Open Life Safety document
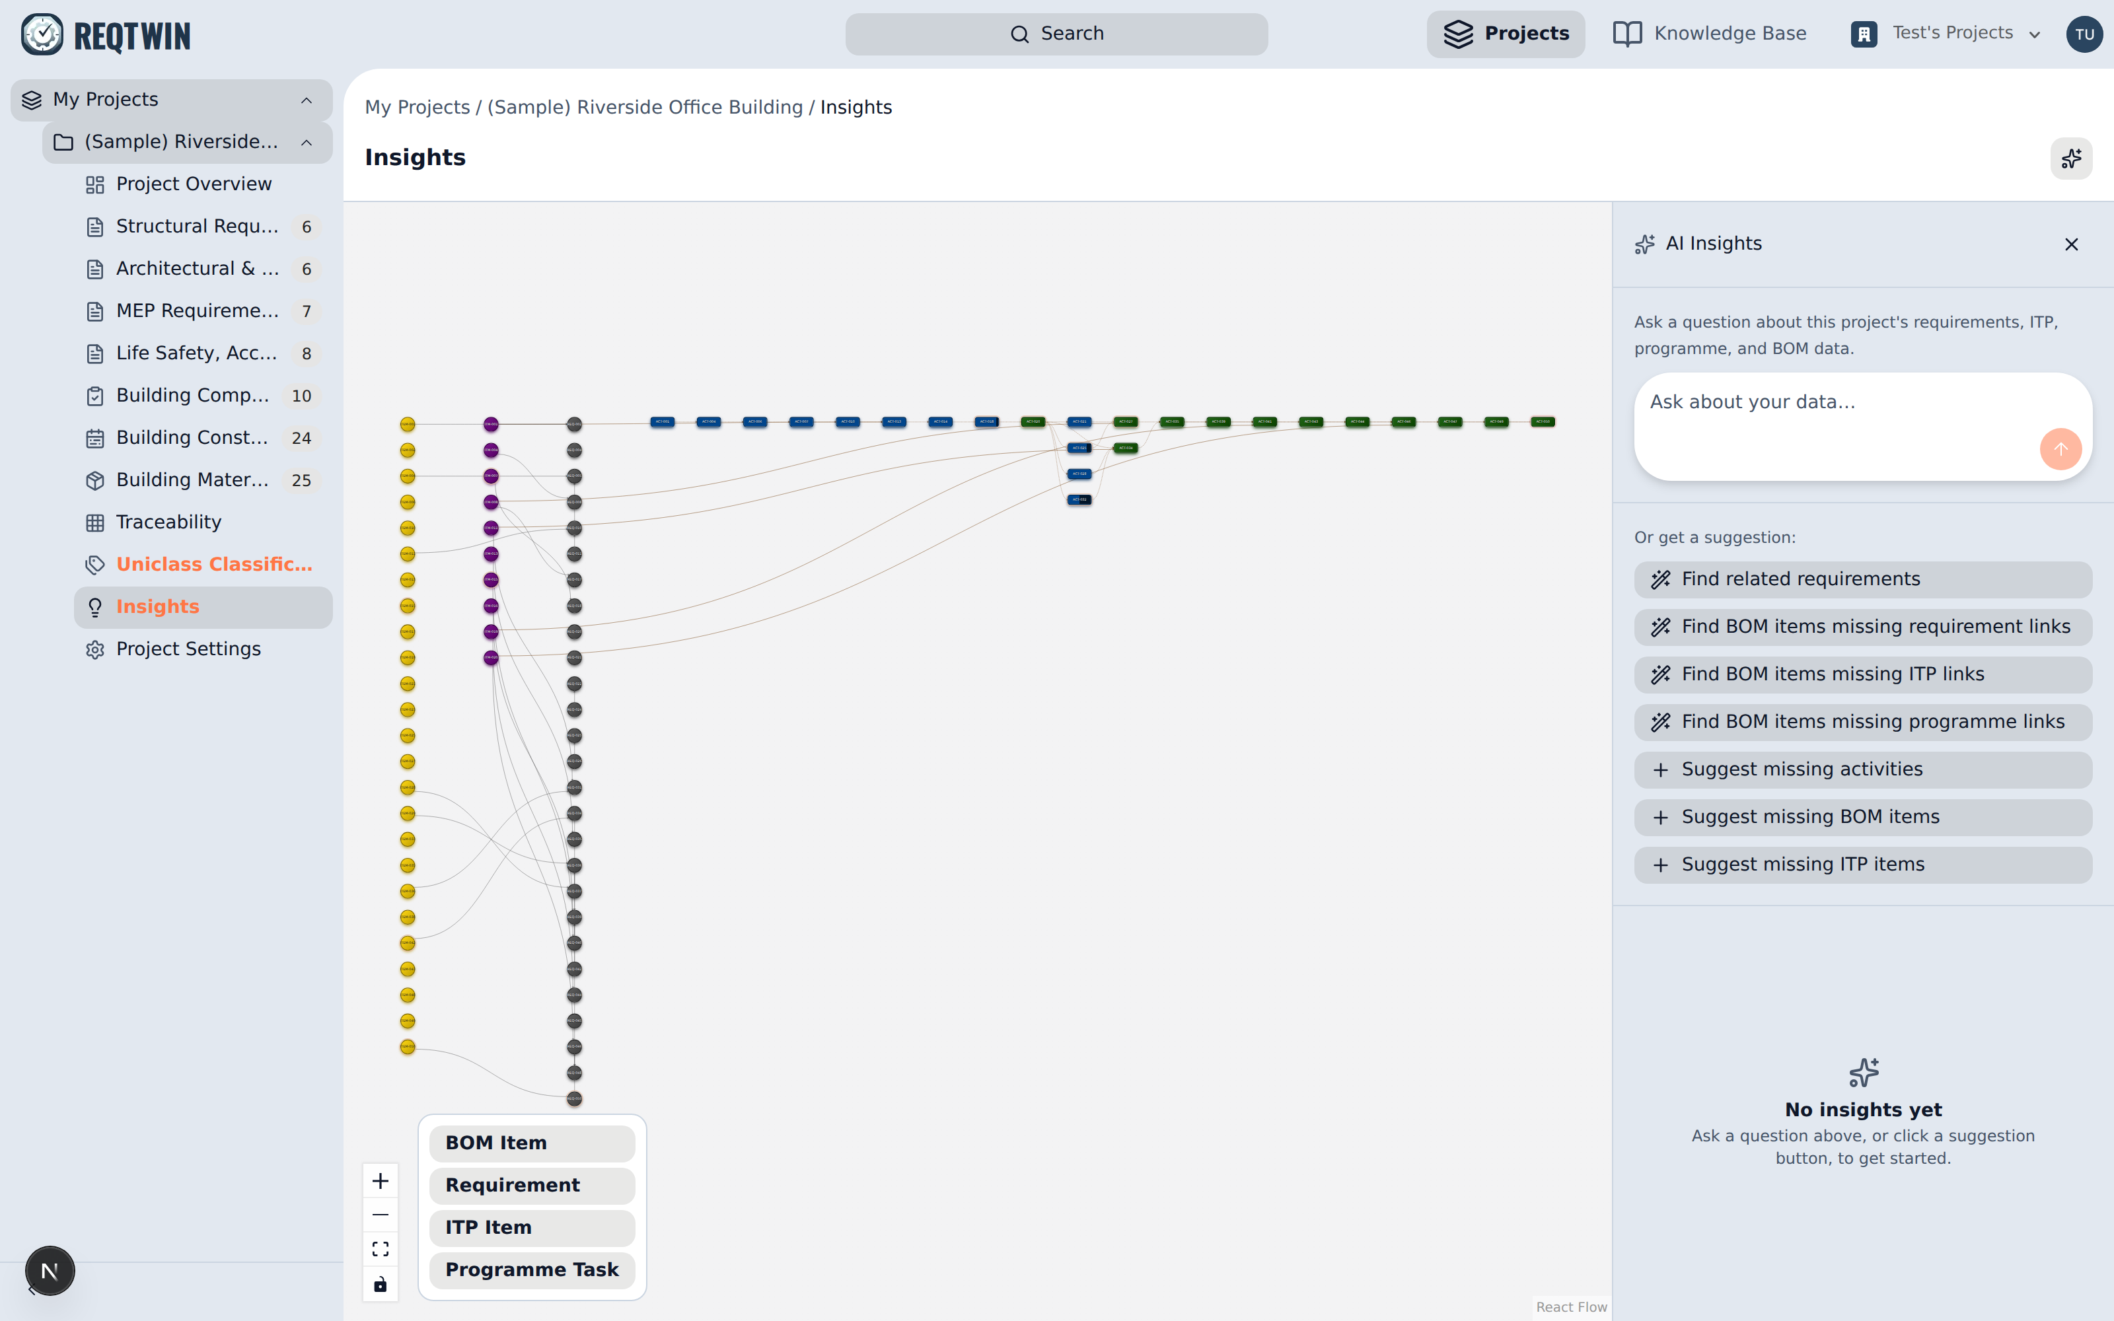This screenshot has width=2114, height=1321. tap(203, 353)
